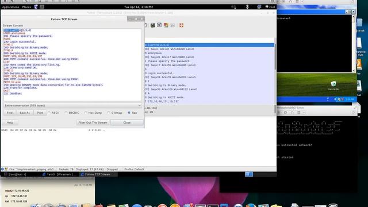Screen dimensions: 368x207
Task: Click the expert info icon in status bar
Action: pyautogui.click(x=2, y=169)
